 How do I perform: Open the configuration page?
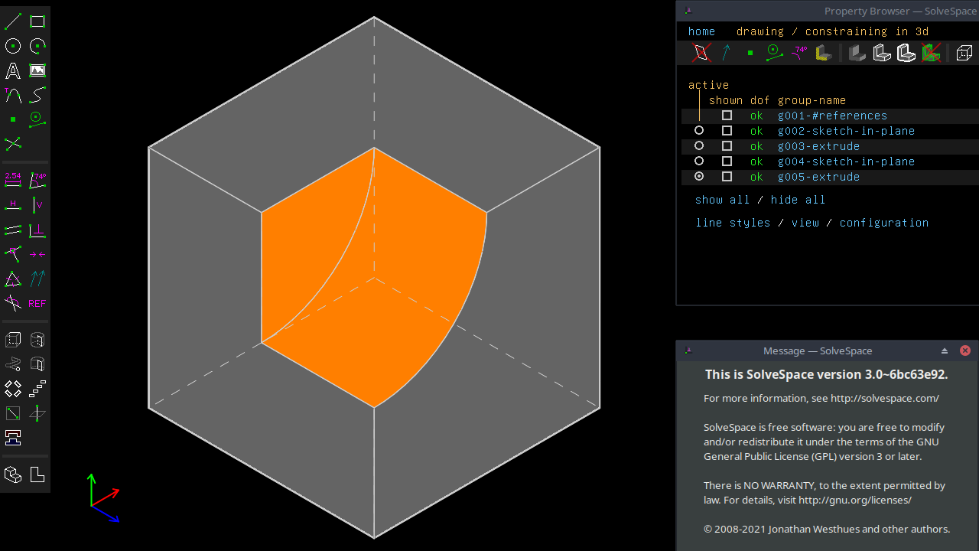pos(884,222)
